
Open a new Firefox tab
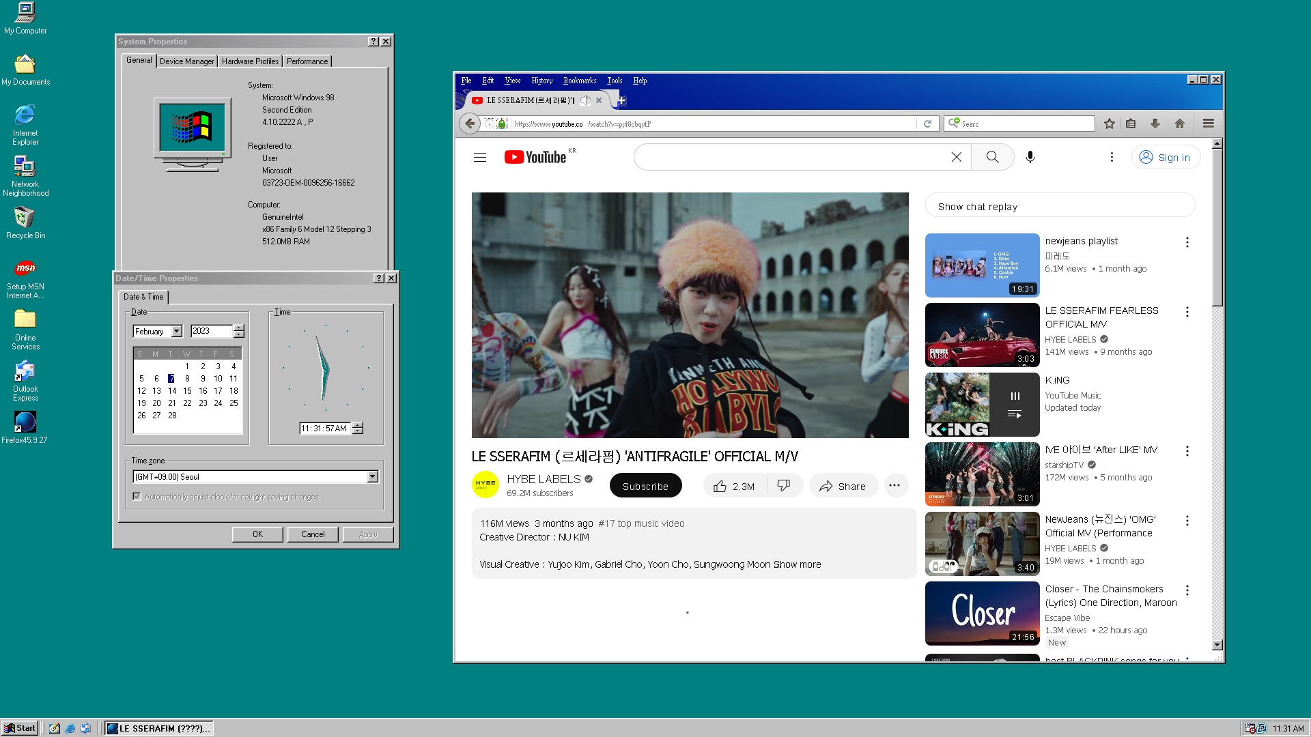tap(621, 101)
